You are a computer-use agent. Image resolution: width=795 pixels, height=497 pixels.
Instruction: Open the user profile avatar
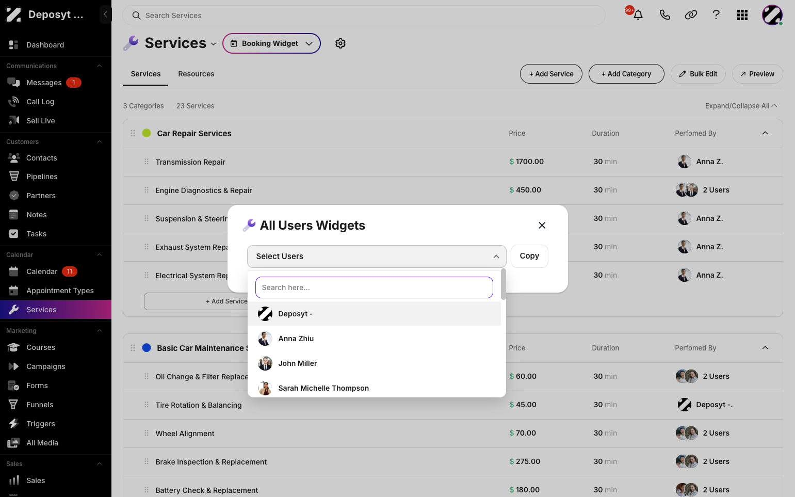coord(772,15)
